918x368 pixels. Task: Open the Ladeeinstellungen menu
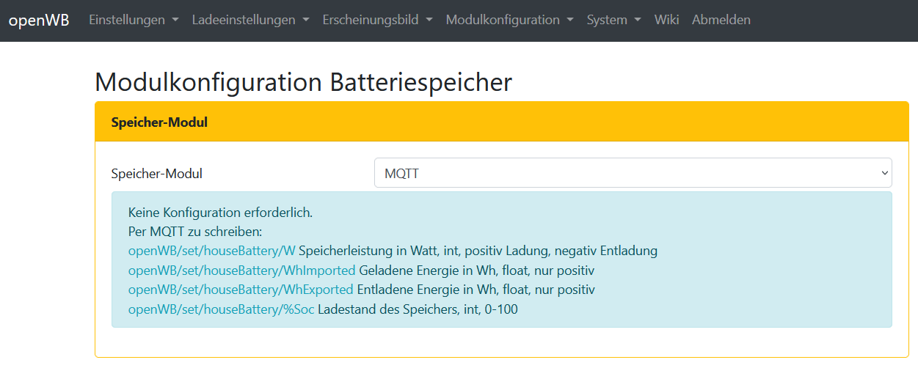coord(249,20)
